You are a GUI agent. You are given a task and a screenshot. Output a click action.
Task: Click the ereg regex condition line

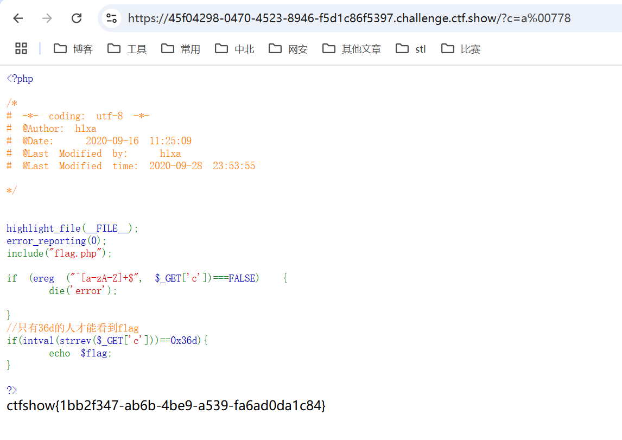pyautogui.click(x=147, y=278)
